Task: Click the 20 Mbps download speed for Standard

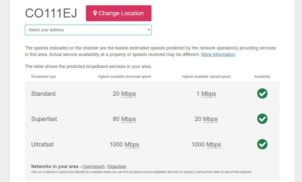Action: [124, 94]
